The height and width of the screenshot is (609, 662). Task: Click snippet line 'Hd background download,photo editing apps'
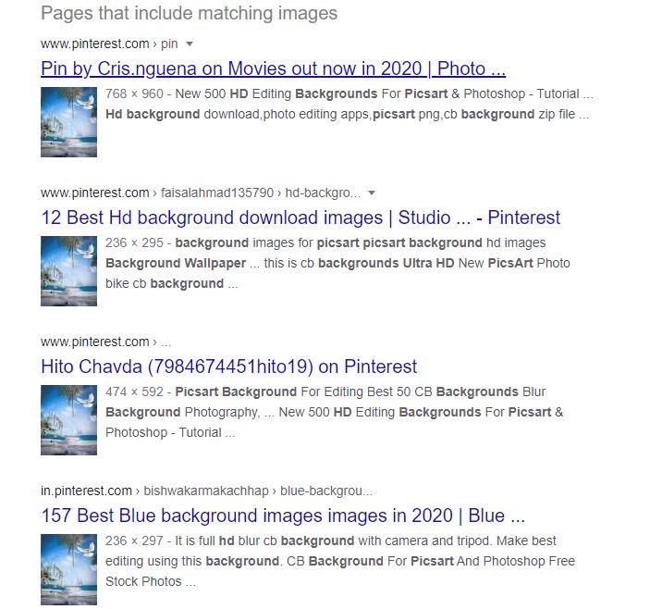(347, 114)
